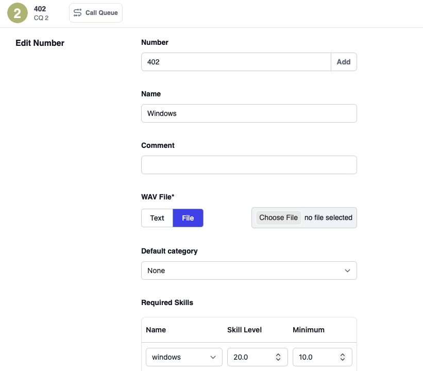Viewport: 423px width, 371px height.
Task: Click into the empty Comment field
Action: point(249,165)
